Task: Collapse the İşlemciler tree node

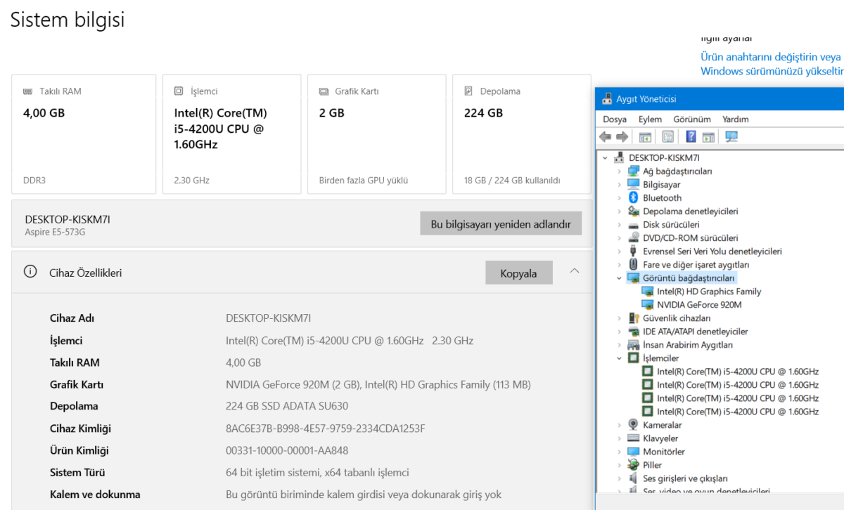Action: 619,358
